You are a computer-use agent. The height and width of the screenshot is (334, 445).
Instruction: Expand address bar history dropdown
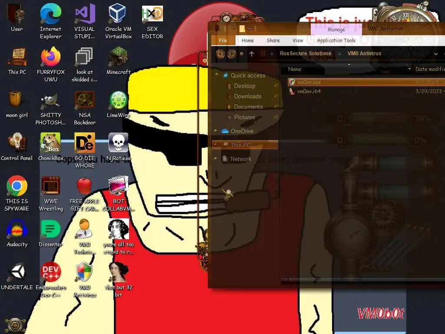435,53
